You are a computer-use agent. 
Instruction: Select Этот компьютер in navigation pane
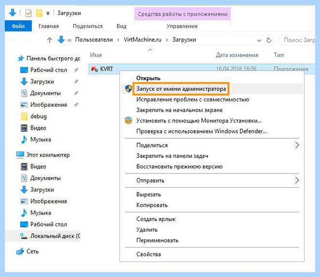tap(48, 155)
